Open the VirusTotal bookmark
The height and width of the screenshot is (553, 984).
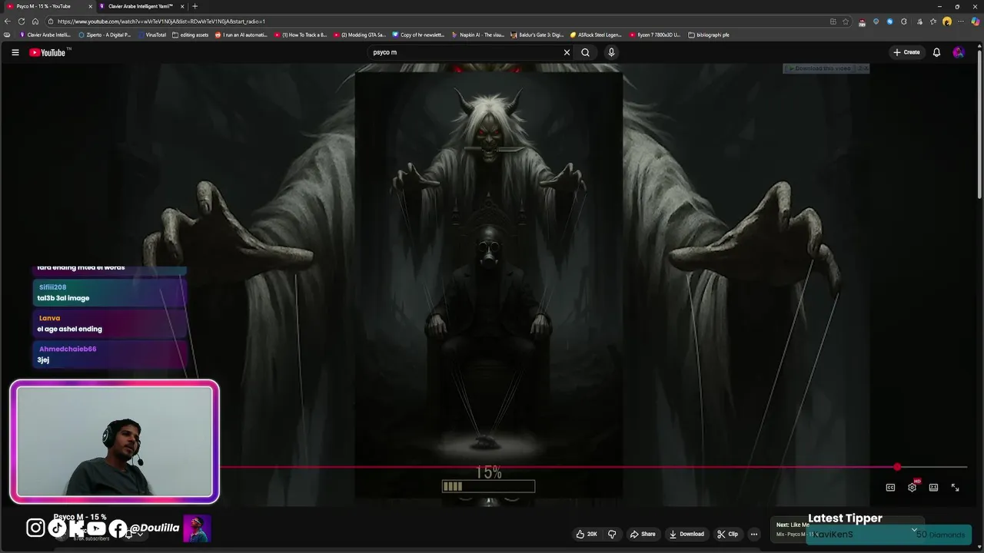point(151,35)
